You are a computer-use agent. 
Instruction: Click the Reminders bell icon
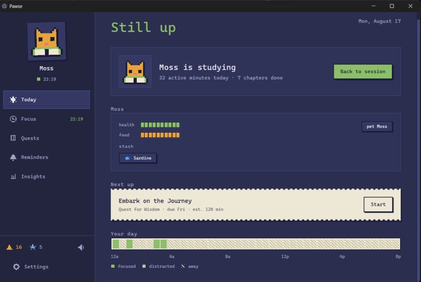(13, 157)
